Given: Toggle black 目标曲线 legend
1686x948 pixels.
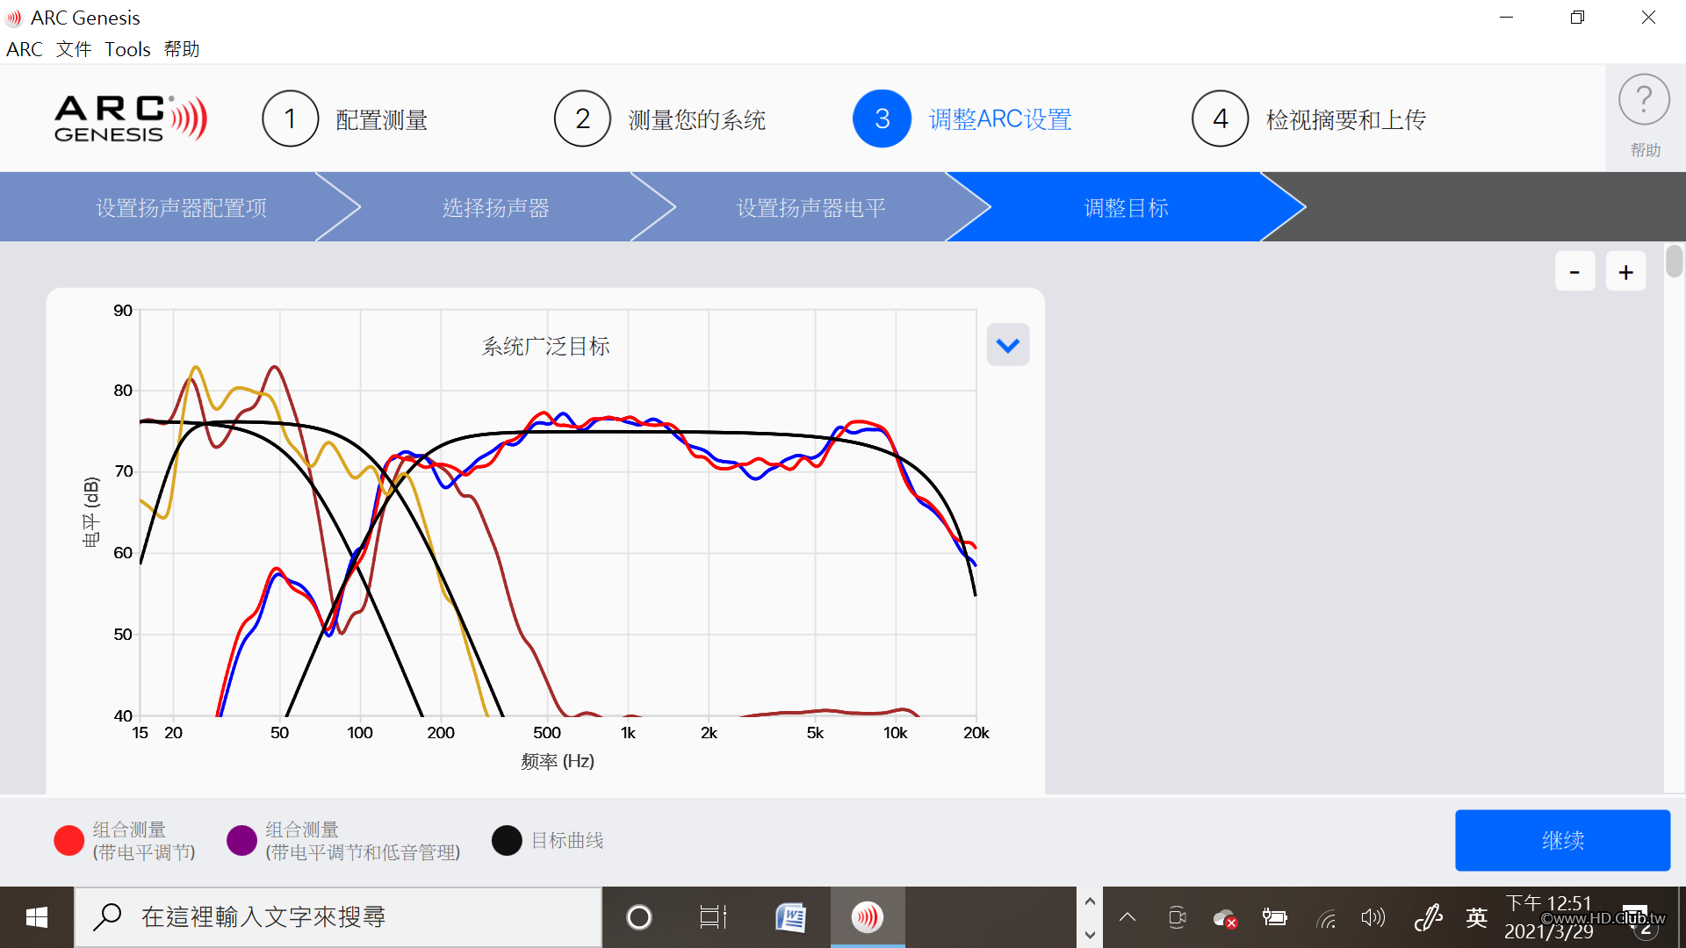Looking at the screenshot, I should coord(507,840).
